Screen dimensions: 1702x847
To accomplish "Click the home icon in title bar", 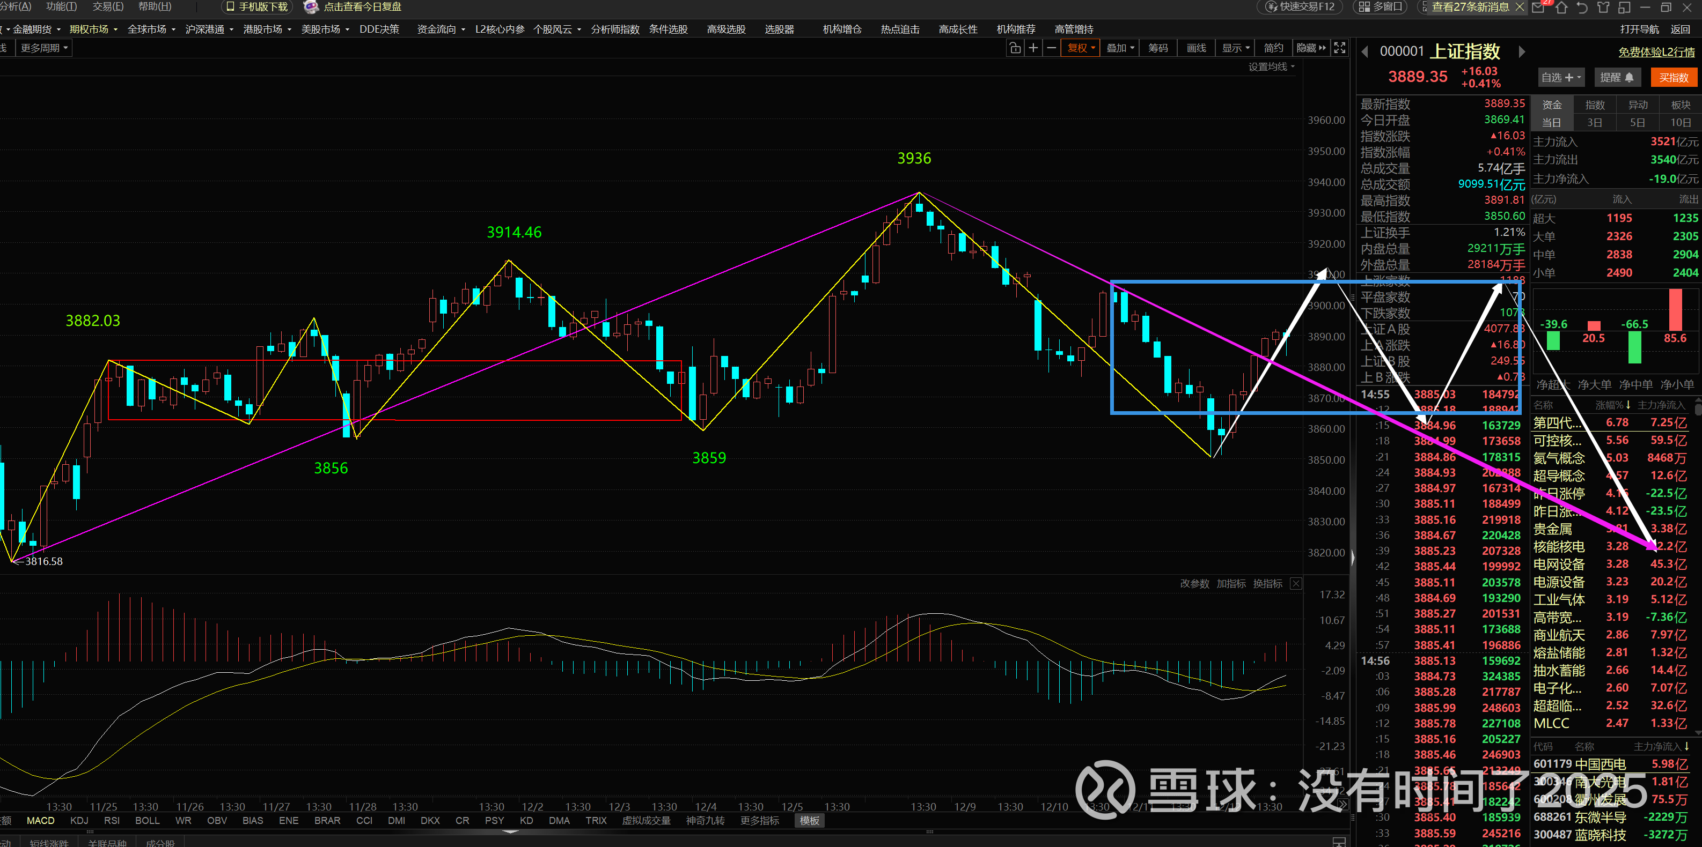I will tap(1561, 8).
